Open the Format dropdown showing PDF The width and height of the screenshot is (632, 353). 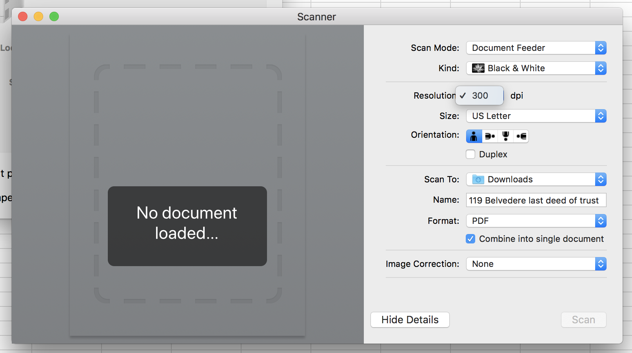(536, 221)
